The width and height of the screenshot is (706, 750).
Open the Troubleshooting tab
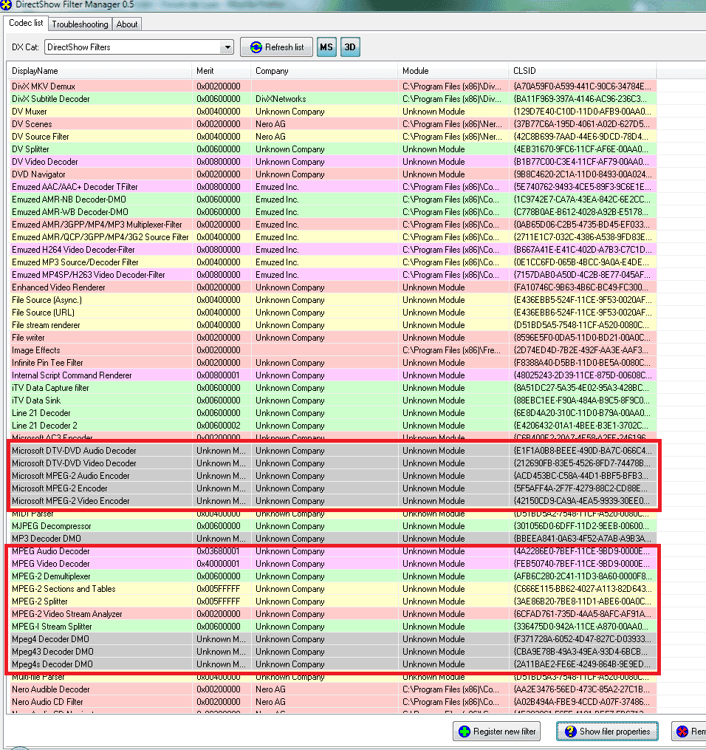pos(80,24)
